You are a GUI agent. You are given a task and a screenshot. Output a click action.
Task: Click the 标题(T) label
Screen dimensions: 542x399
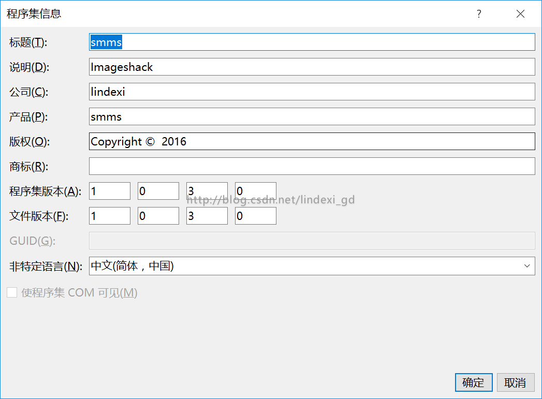(28, 42)
